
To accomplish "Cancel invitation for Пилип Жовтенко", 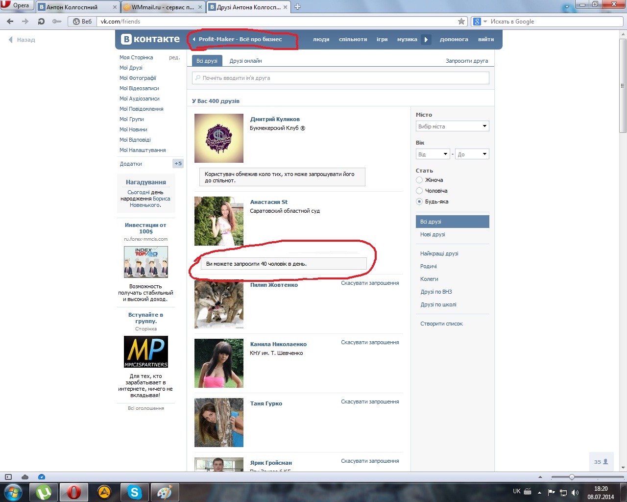I will pos(370,283).
